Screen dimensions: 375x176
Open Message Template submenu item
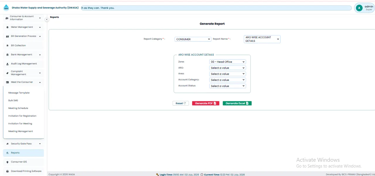pos(19,93)
